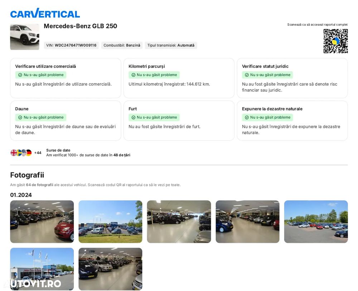Click the Expunere la dezastre naturale heading

pos(272,109)
